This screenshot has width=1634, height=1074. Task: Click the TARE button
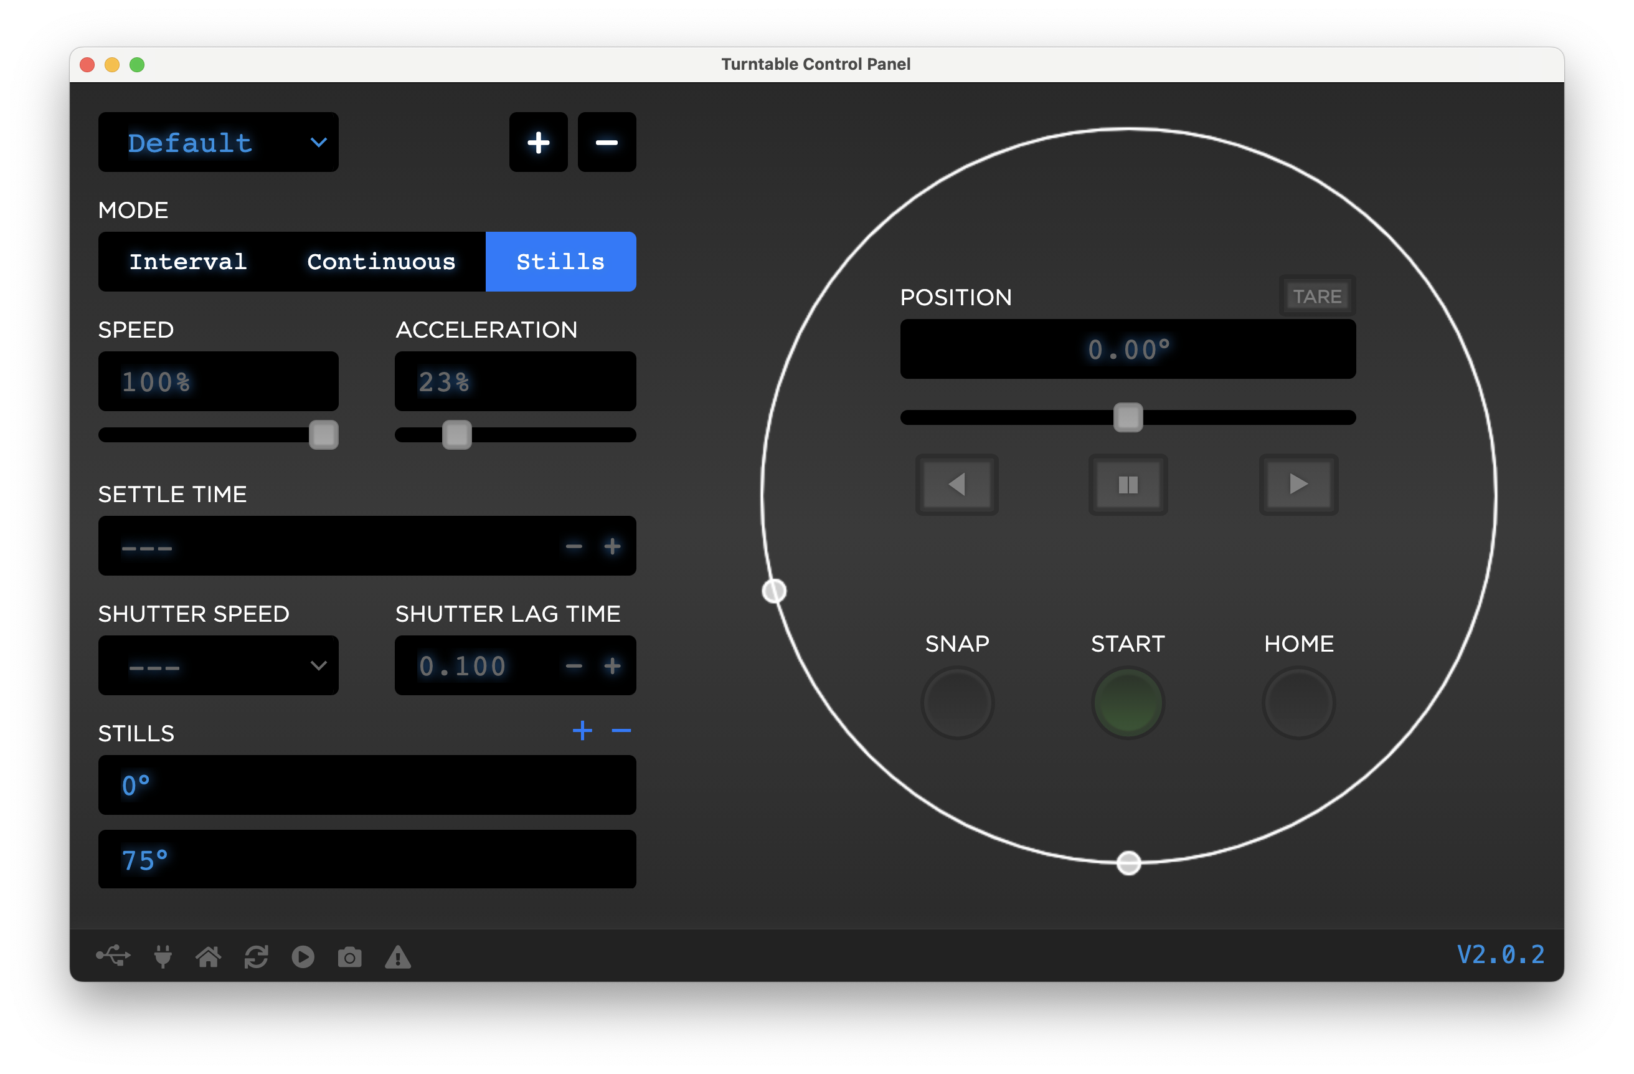point(1316,296)
